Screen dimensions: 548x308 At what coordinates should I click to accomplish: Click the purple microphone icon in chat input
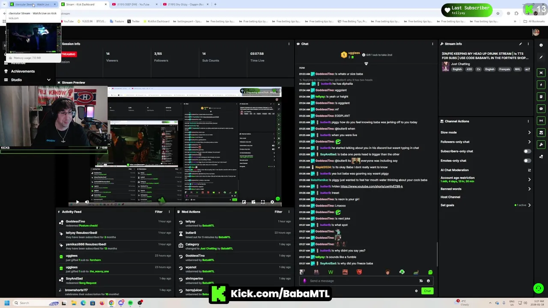[304, 281]
